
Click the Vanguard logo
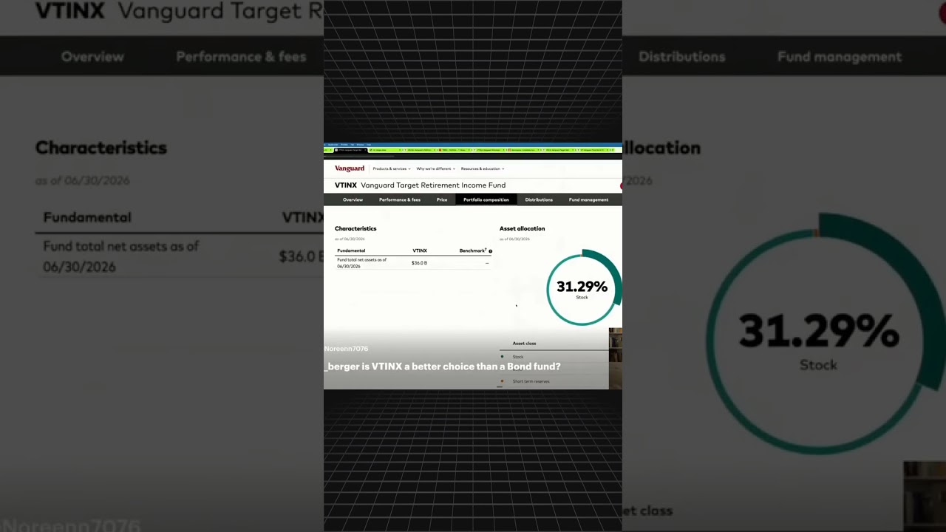(x=350, y=168)
